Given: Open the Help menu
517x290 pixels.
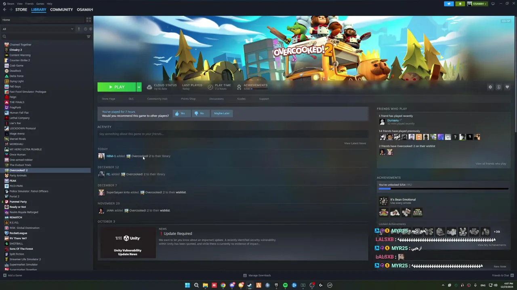Looking at the screenshot, I should point(49,4).
